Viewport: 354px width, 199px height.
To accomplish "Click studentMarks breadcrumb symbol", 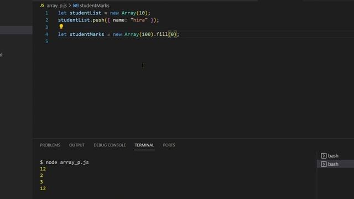I will pos(95,6).
